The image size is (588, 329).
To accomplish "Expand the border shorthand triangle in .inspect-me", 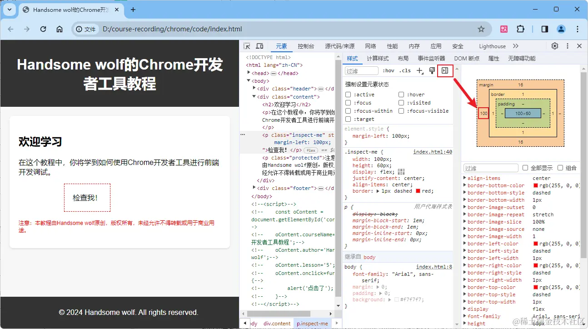I will [378, 191].
